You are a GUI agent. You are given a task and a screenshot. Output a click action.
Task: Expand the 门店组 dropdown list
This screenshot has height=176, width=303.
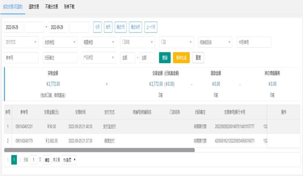tap(137, 42)
